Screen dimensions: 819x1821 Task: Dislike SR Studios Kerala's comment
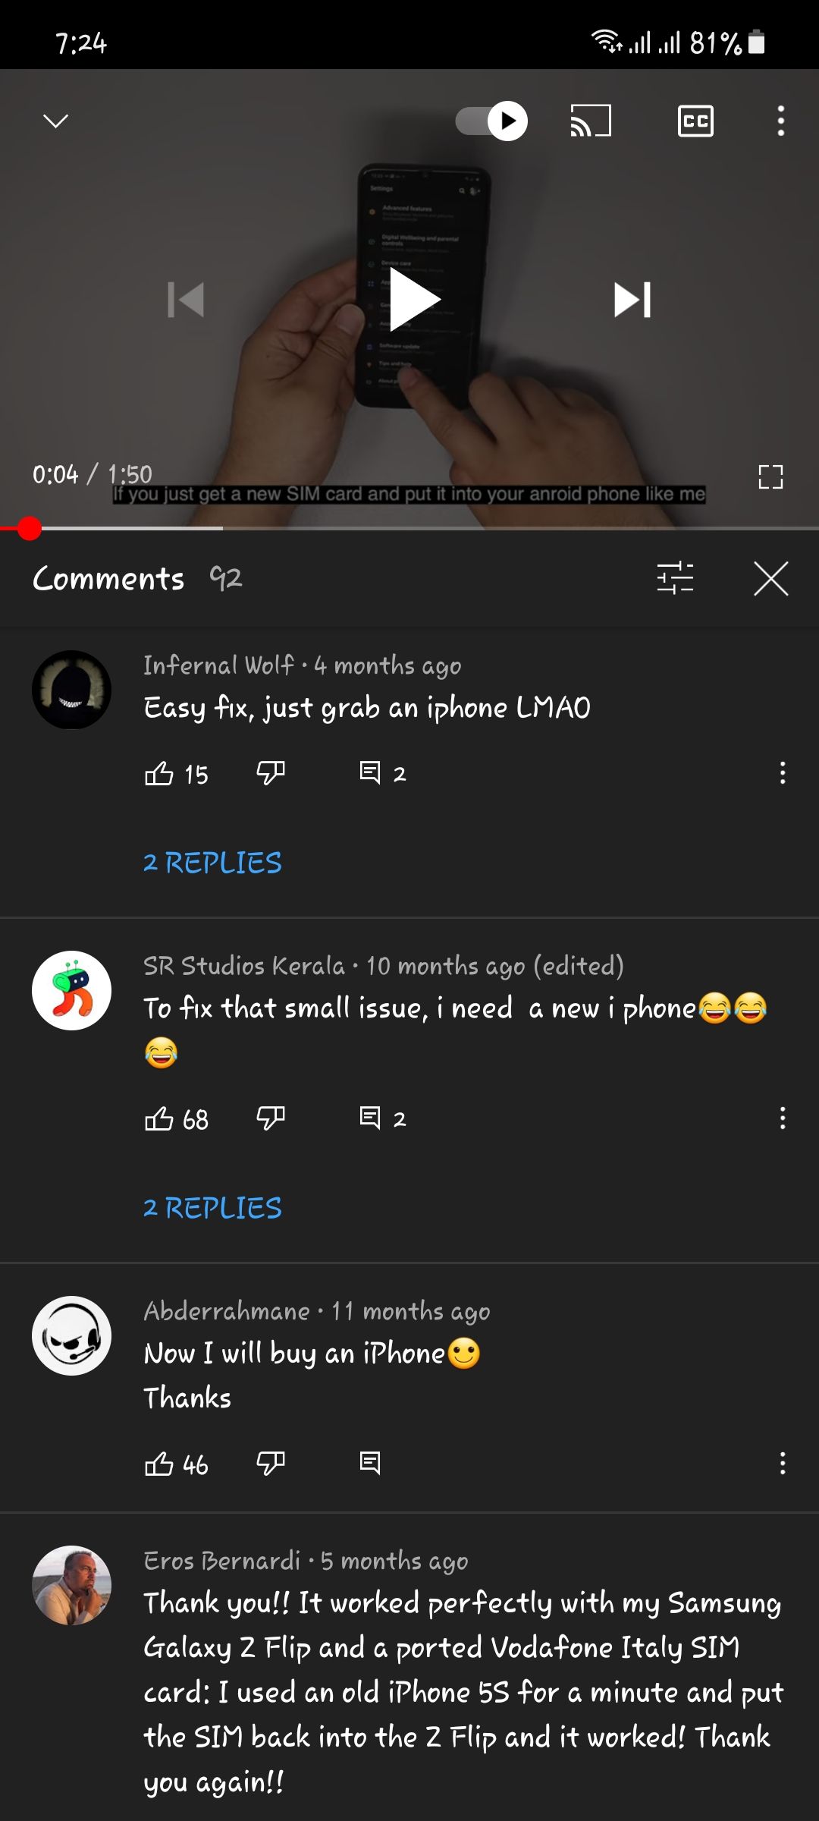[271, 1118]
